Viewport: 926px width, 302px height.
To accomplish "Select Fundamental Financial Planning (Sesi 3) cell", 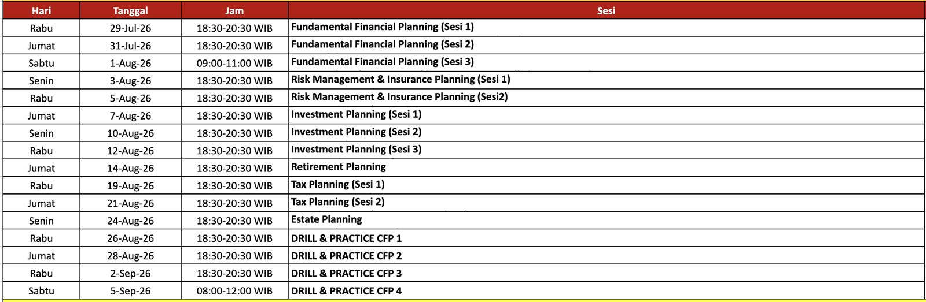I will [x=606, y=63].
